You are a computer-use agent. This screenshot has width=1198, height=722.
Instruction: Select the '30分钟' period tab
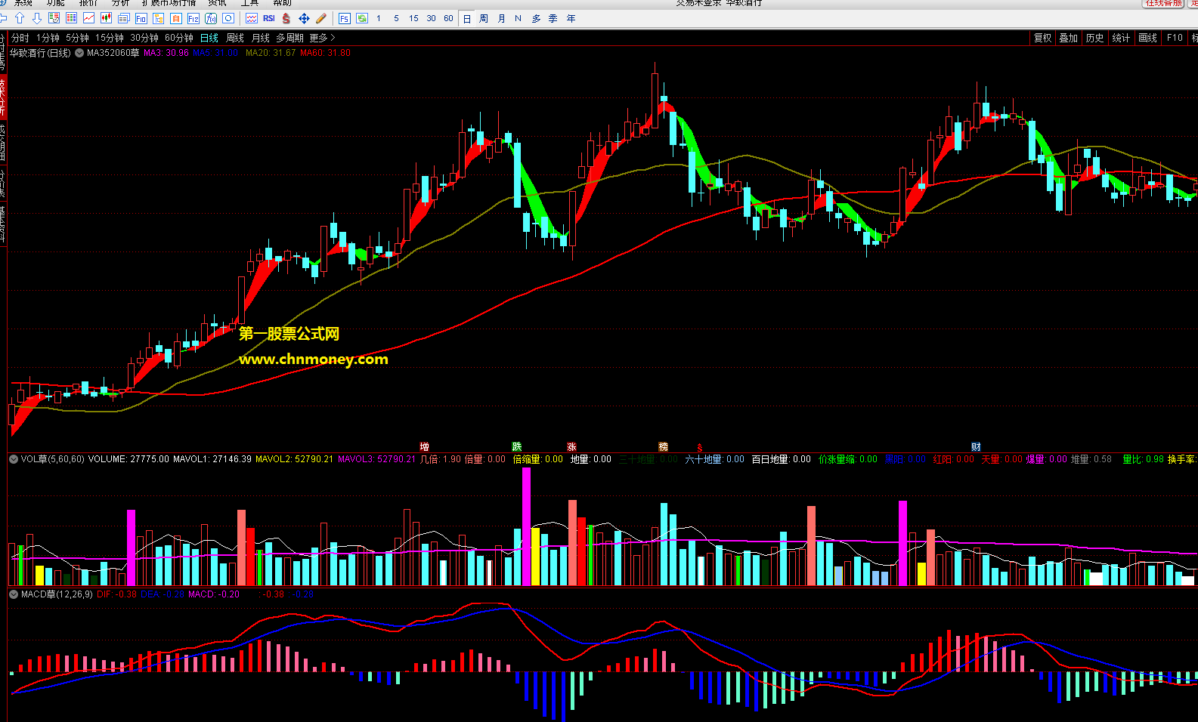pos(144,38)
